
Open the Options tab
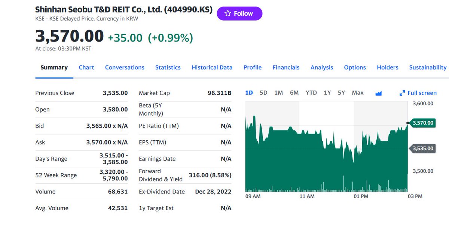coord(355,68)
